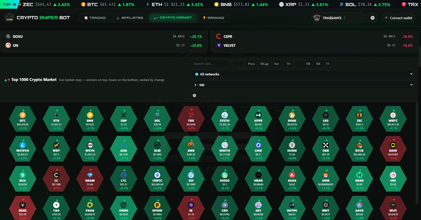Open the STETH hexagon tile

(225, 119)
